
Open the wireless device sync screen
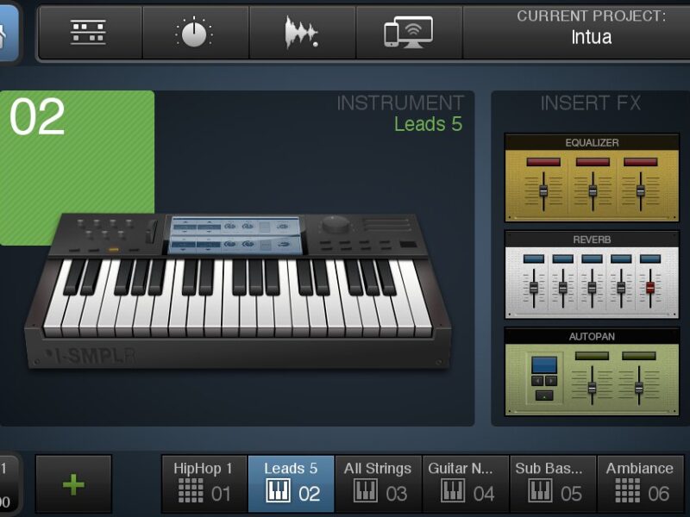(409, 33)
